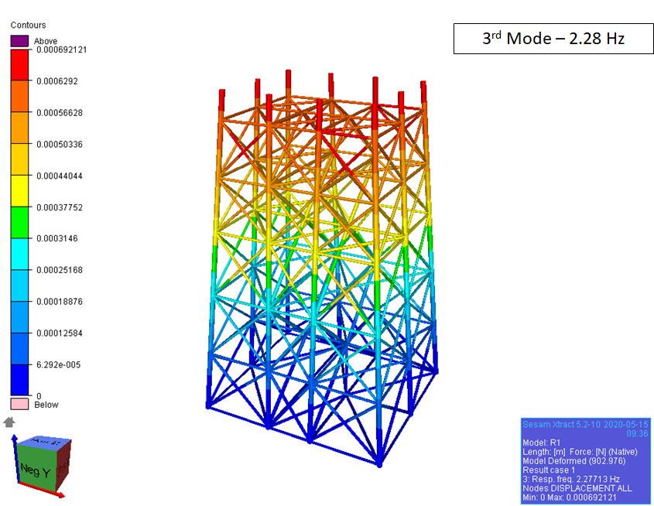Select the purple Above contour swatch
Screen dimensions: 654x506
[x=19, y=41]
